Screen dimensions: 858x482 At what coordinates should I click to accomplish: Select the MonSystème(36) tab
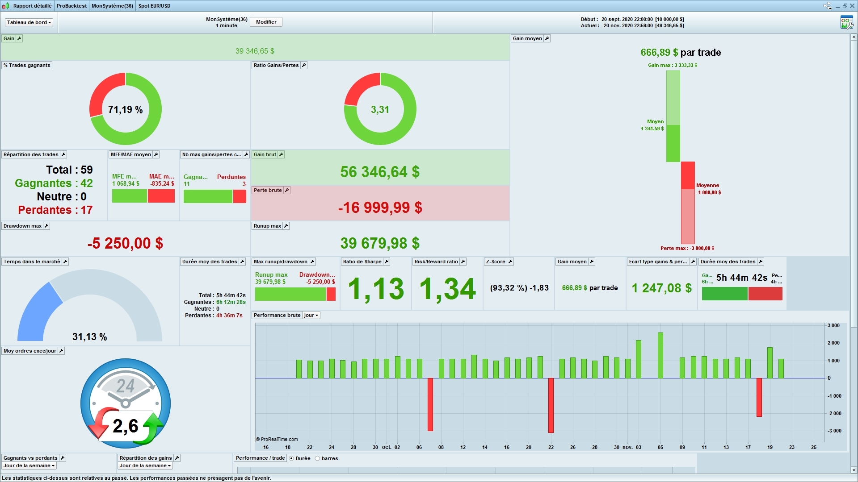(112, 6)
